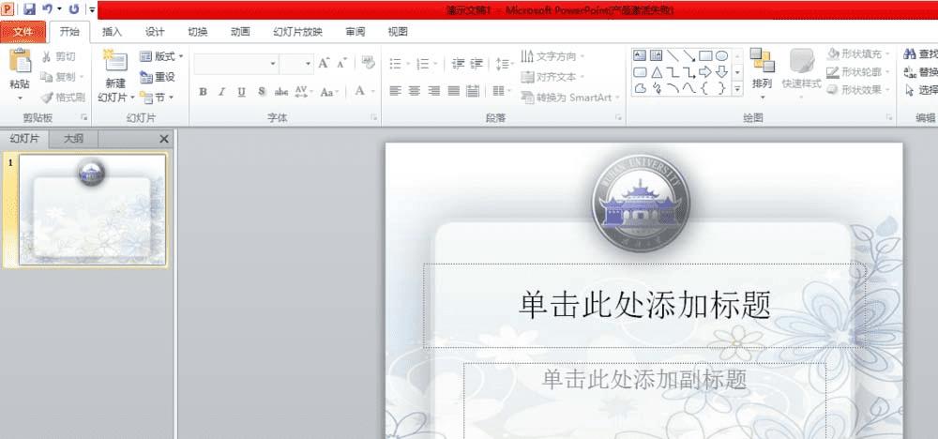Toggle align text left

pos(395,91)
